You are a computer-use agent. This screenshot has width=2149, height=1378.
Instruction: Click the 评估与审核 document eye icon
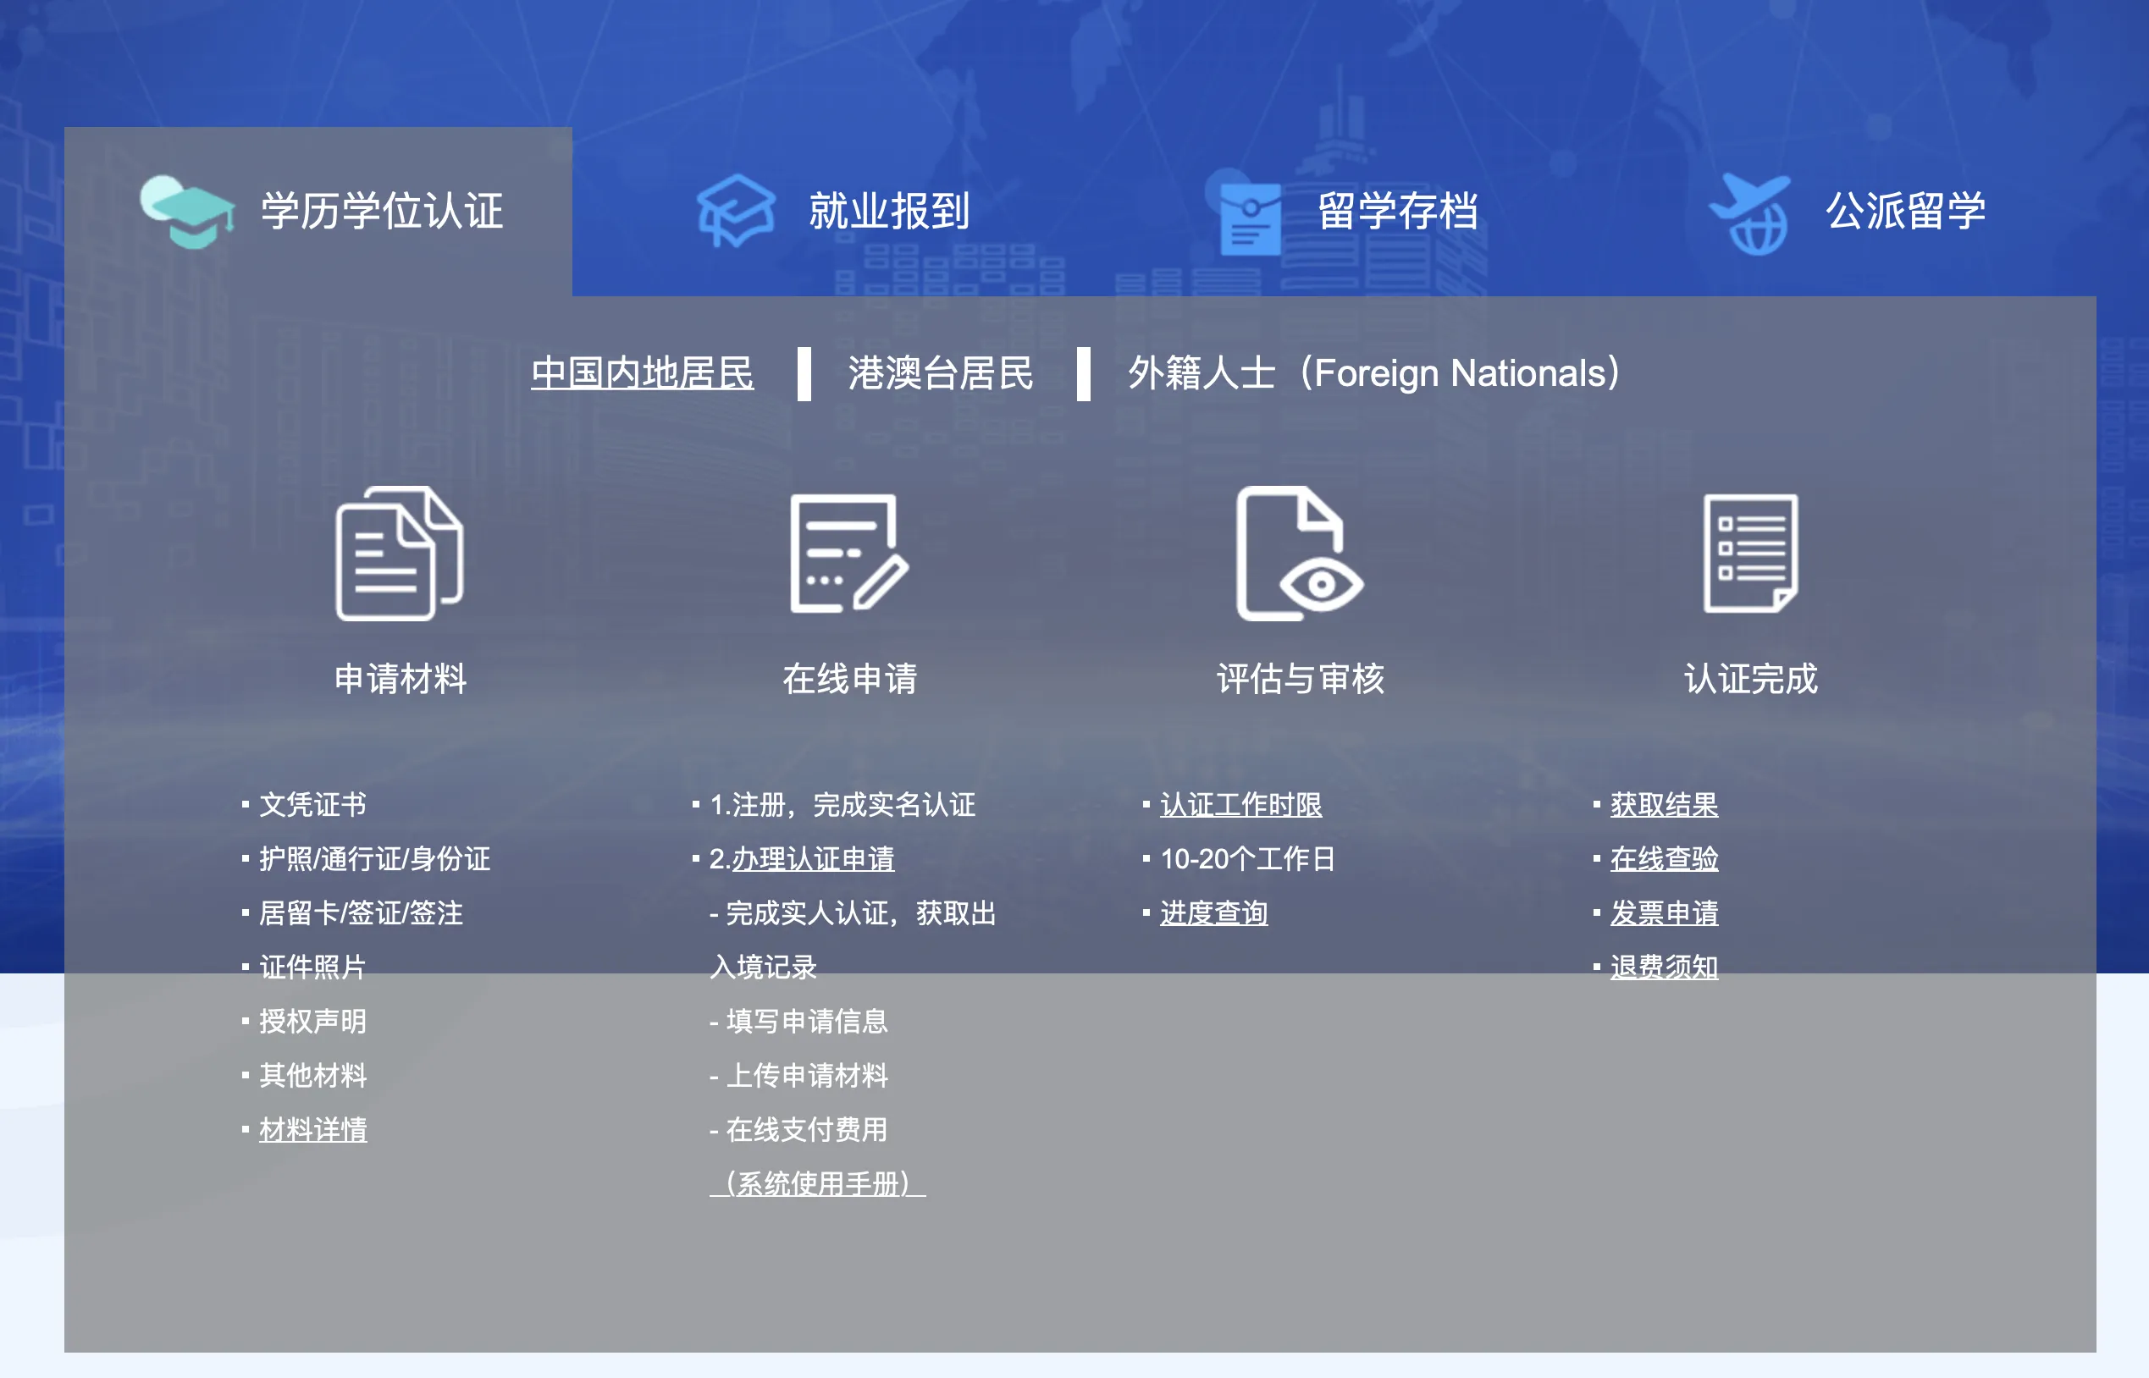[1299, 554]
